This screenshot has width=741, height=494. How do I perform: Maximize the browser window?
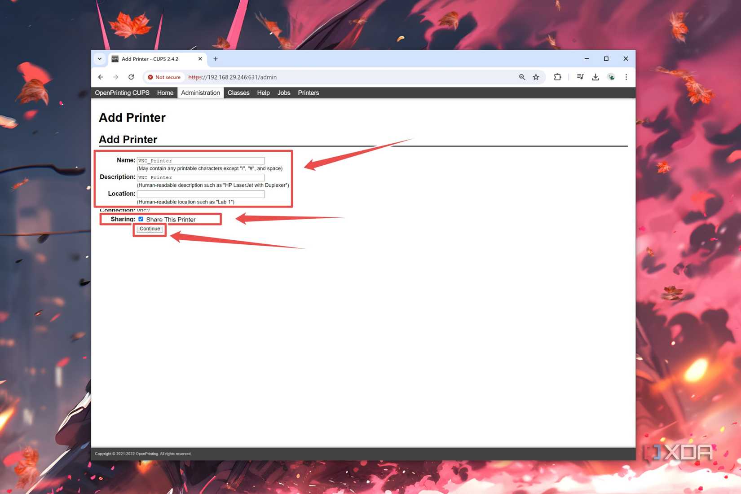[606, 59]
